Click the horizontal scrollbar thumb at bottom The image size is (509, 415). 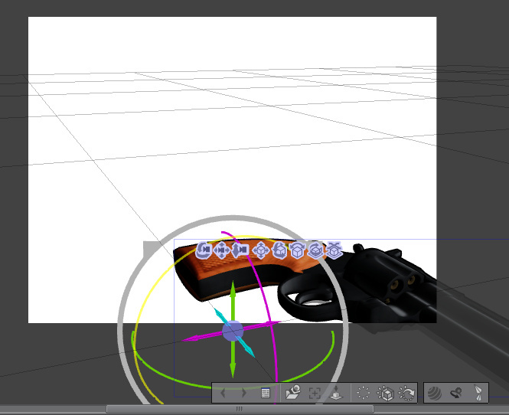click(x=240, y=409)
